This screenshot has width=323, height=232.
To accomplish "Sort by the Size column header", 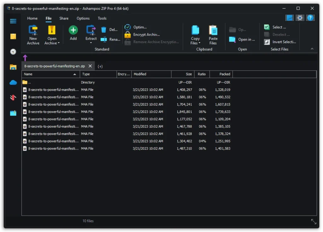I will (x=183, y=74).
